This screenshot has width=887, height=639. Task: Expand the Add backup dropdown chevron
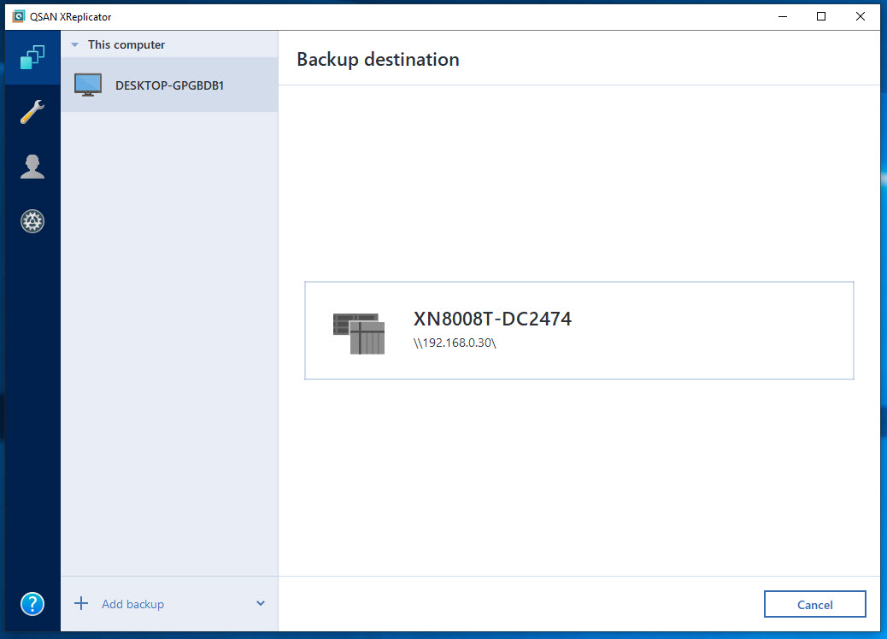261,603
